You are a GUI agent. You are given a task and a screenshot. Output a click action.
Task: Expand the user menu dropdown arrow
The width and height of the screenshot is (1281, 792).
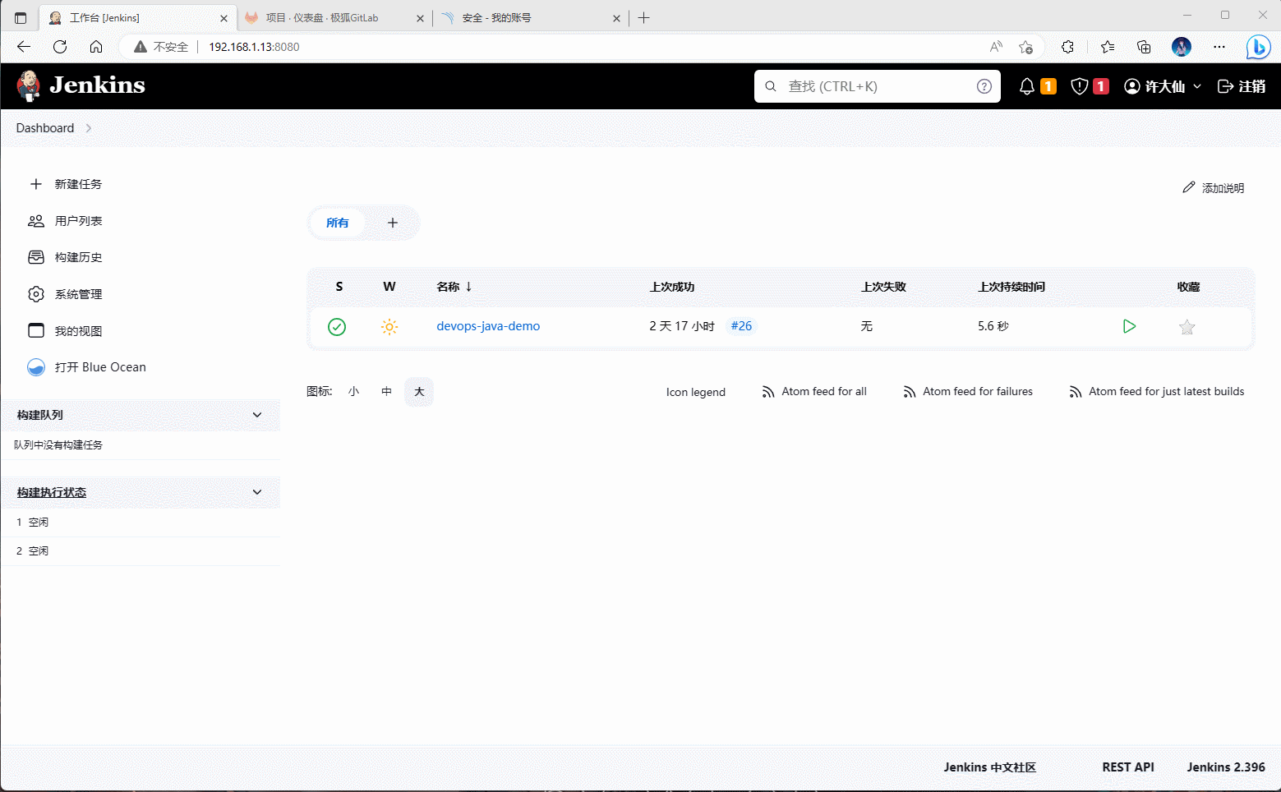coord(1197,86)
